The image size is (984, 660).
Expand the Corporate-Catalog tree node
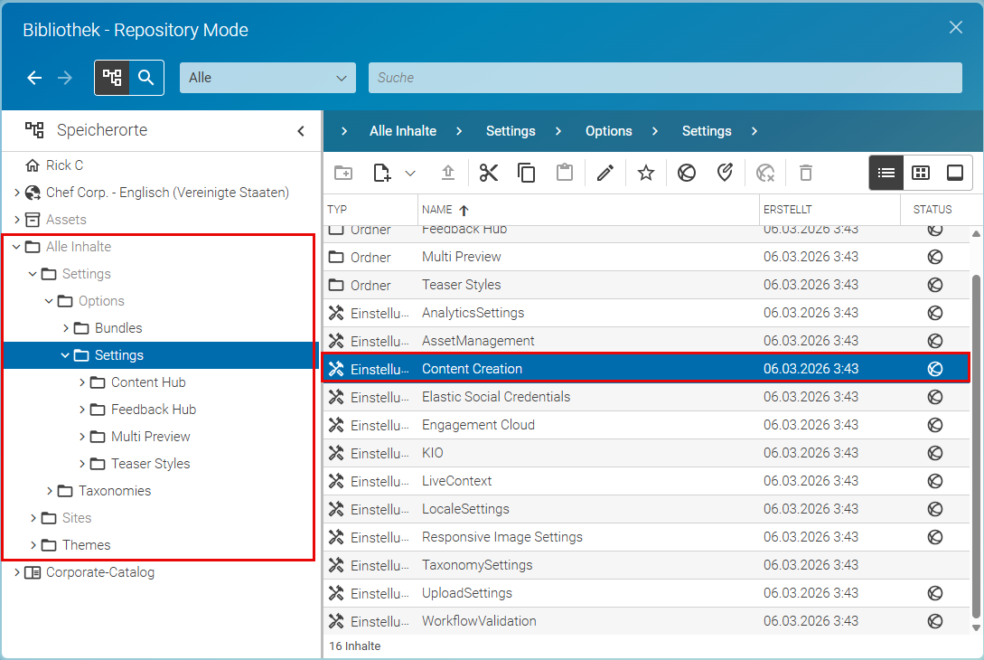click(x=17, y=572)
